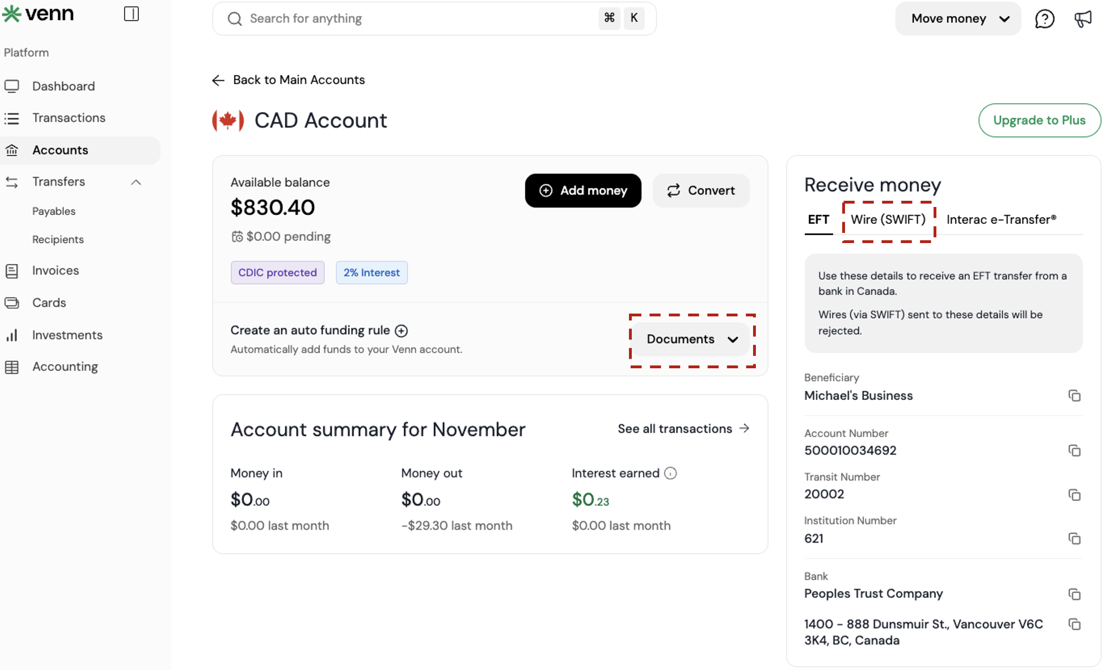Switch to the Wire (SWIFT) tab
Image resolution: width=1109 pixels, height=670 pixels.
[x=888, y=219]
